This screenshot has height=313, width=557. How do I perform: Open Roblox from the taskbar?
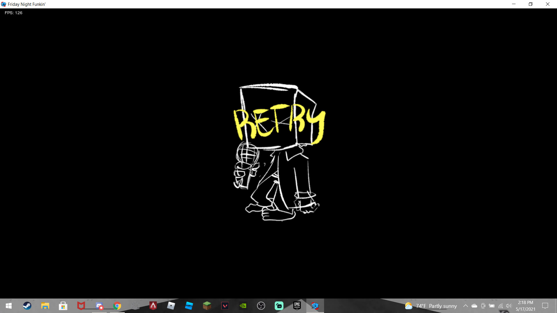point(171,306)
